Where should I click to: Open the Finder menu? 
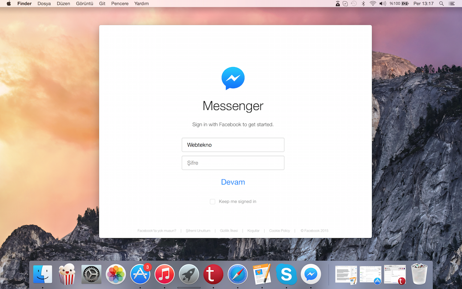pos(24,4)
